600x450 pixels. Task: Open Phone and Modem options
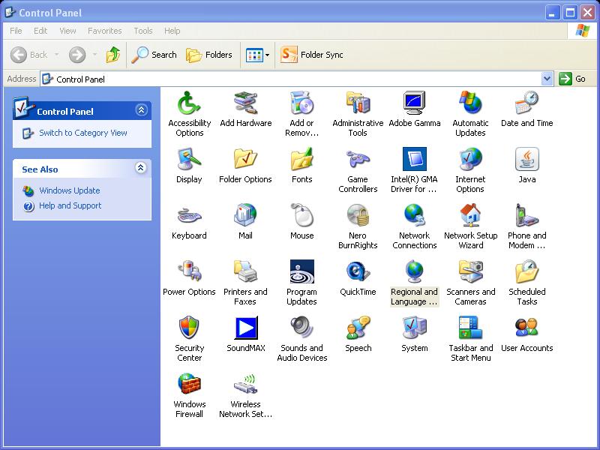pos(527,226)
